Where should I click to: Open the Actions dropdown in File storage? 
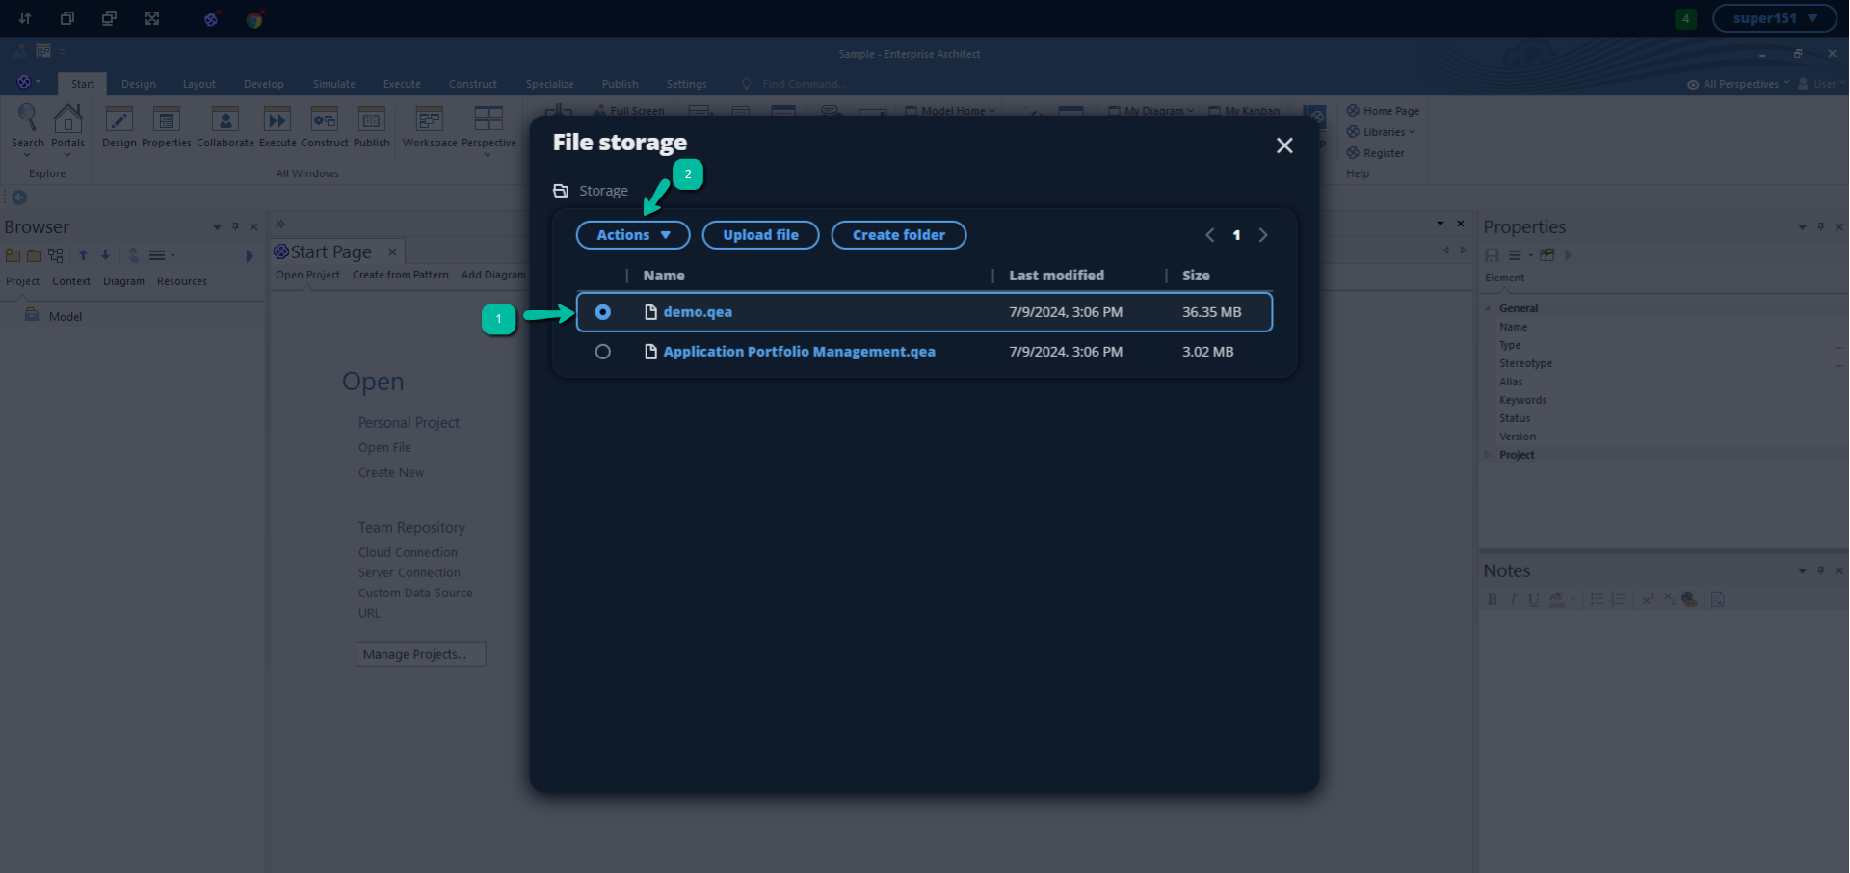(633, 235)
